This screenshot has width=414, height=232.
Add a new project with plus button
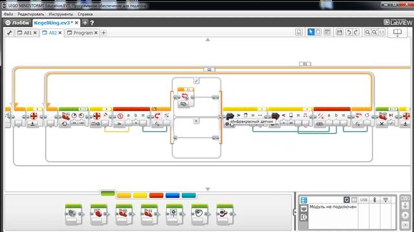tap(85, 23)
